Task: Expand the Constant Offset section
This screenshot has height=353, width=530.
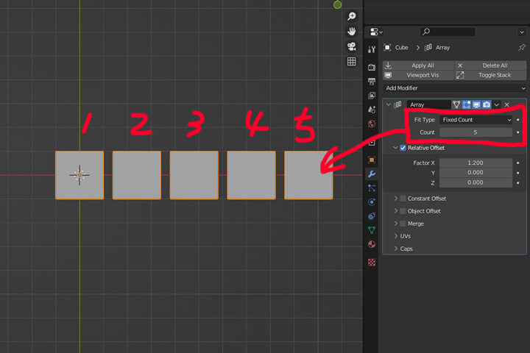Action: pos(396,199)
